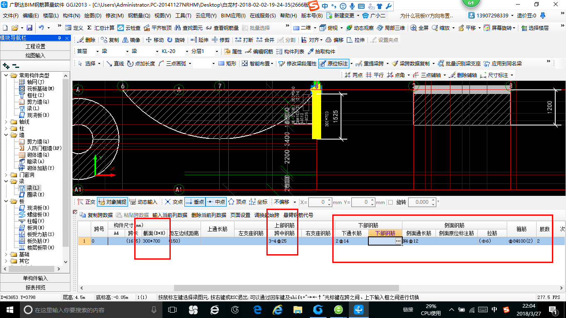
Task: Choose the 移动 move tool
Action: tap(155, 40)
